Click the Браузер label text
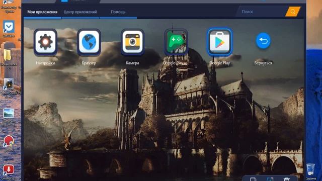The width and height of the screenshot is (322, 181). (x=89, y=63)
